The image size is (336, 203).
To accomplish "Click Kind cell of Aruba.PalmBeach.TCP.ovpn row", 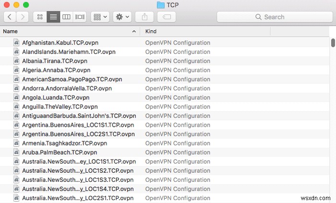I will click(178, 153).
